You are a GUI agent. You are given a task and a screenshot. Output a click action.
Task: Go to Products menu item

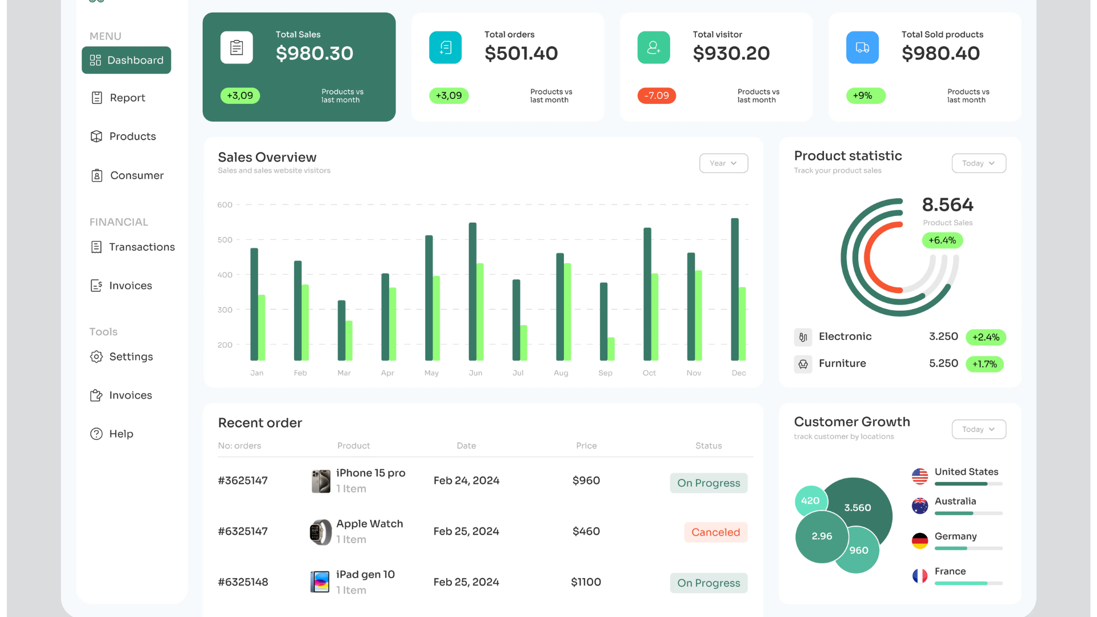[123, 136]
